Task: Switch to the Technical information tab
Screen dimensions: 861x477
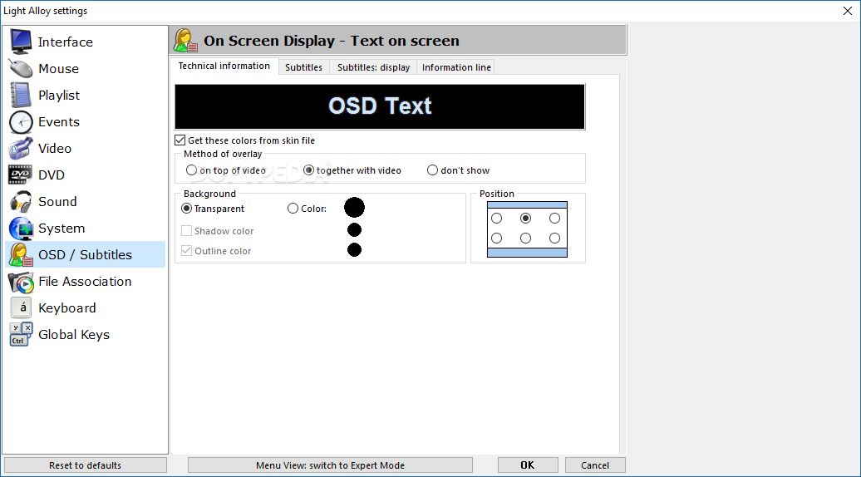Action: pos(224,66)
